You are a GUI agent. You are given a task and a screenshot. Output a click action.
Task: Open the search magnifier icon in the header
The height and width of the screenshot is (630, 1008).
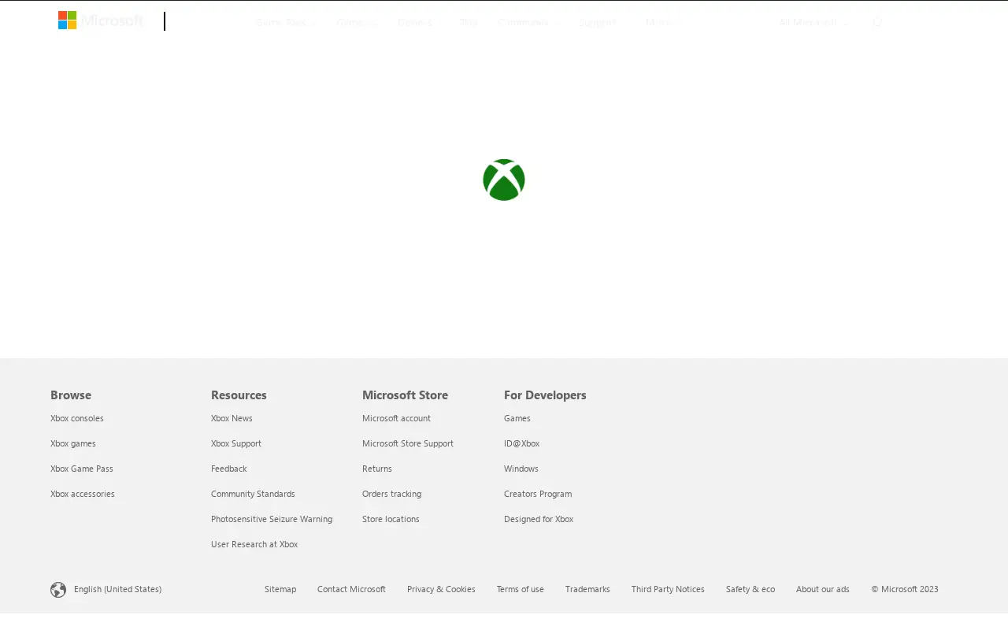coord(877,22)
